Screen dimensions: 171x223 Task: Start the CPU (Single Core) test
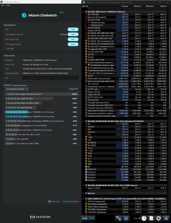73,39
